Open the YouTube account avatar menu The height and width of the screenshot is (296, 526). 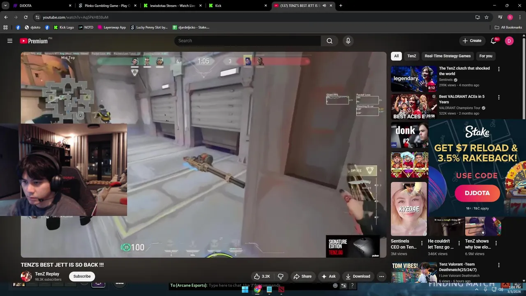pyautogui.click(x=509, y=41)
